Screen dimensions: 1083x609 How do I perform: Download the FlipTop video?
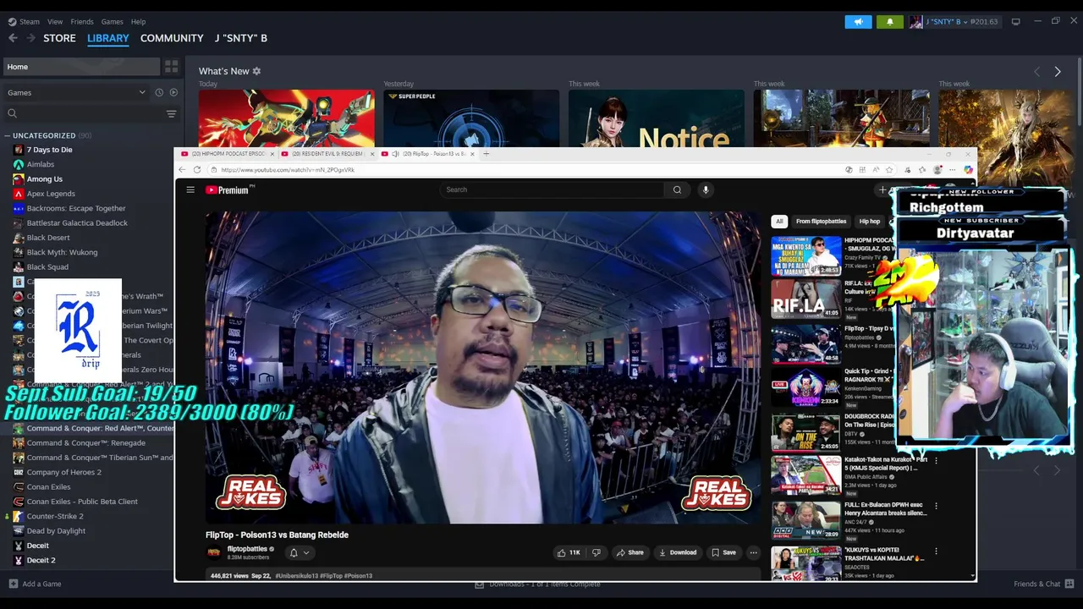coord(677,552)
